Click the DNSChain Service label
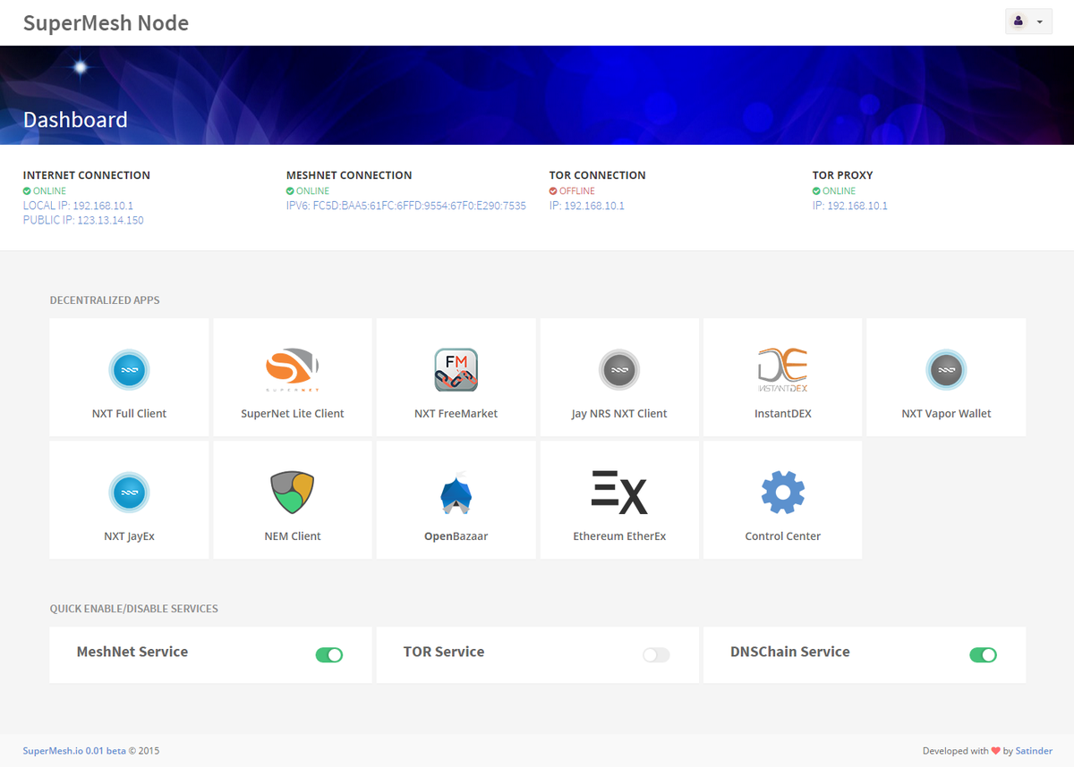The image size is (1074, 767). click(790, 652)
